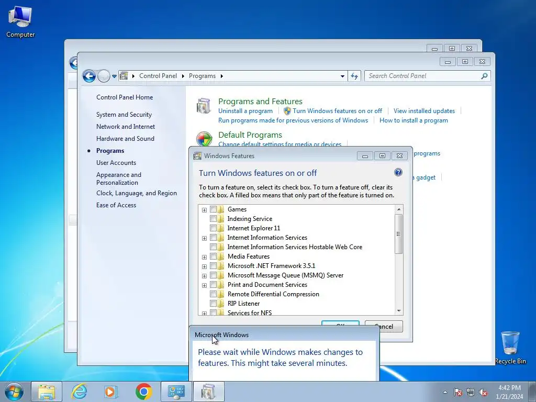Check Remote Differential Compression checkbox
536x402 pixels.
[213, 294]
